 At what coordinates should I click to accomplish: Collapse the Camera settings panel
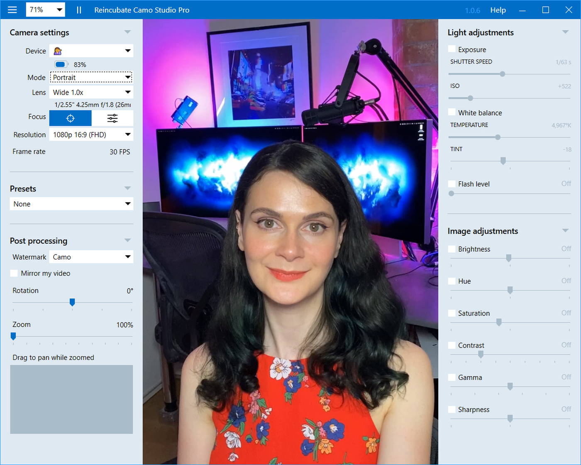(127, 32)
